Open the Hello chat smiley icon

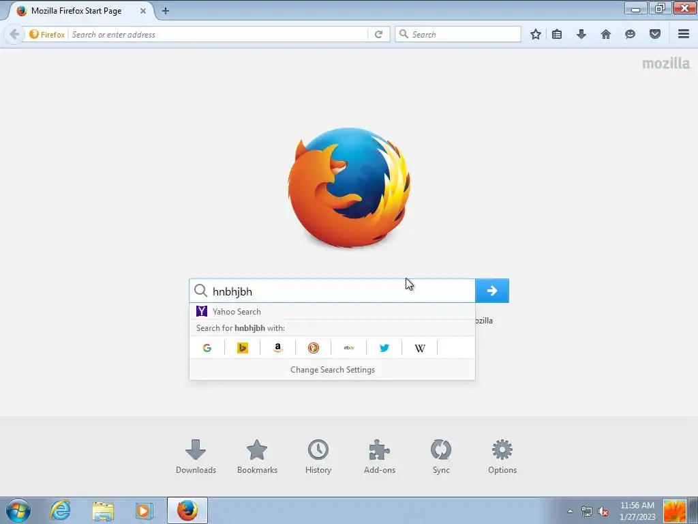pyautogui.click(x=630, y=34)
